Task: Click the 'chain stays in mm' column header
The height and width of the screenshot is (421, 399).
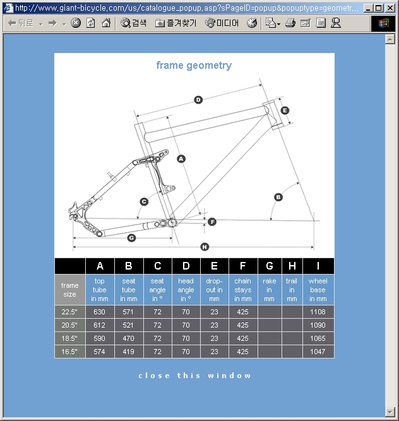Action: tap(243, 290)
